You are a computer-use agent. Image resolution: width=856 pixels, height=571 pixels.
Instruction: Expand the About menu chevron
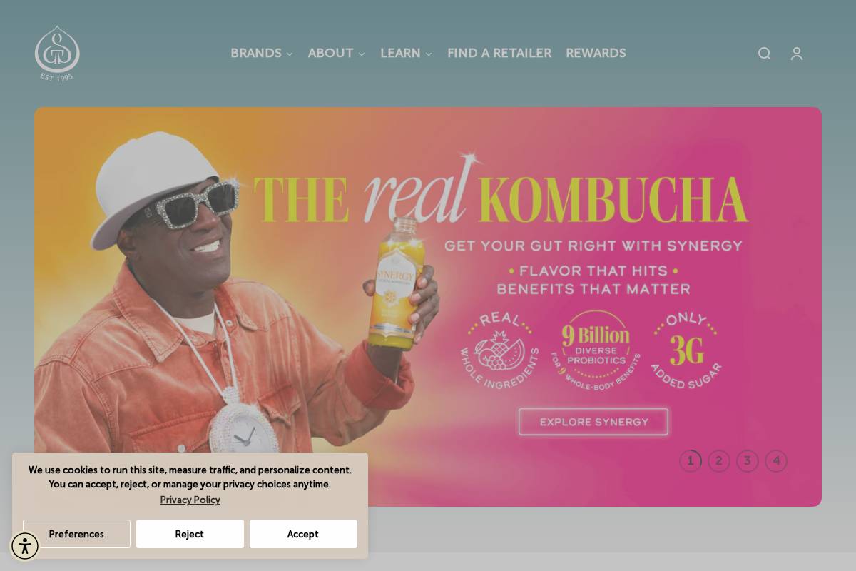[x=362, y=54]
